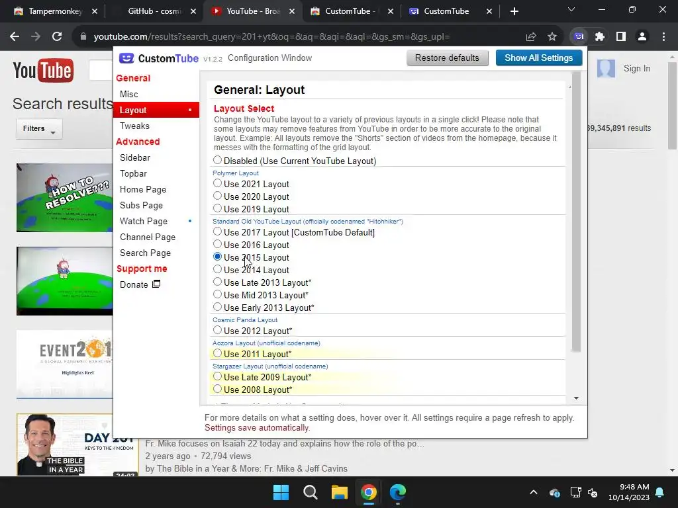678x508 pixels.
Task: Select Use 2008 Layout radio button
Action: (217, 389)
